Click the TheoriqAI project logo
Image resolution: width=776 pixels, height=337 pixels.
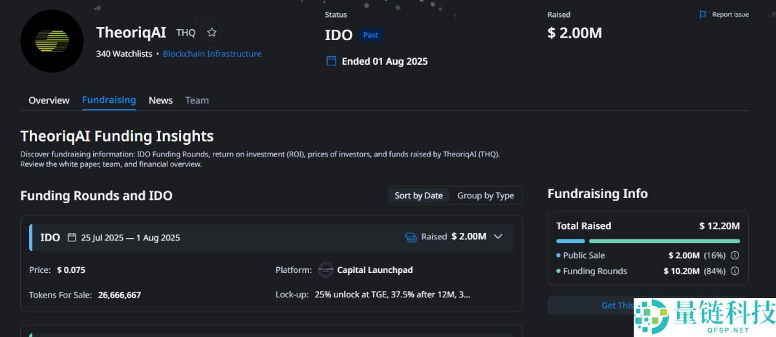click(x=52, y=41)
